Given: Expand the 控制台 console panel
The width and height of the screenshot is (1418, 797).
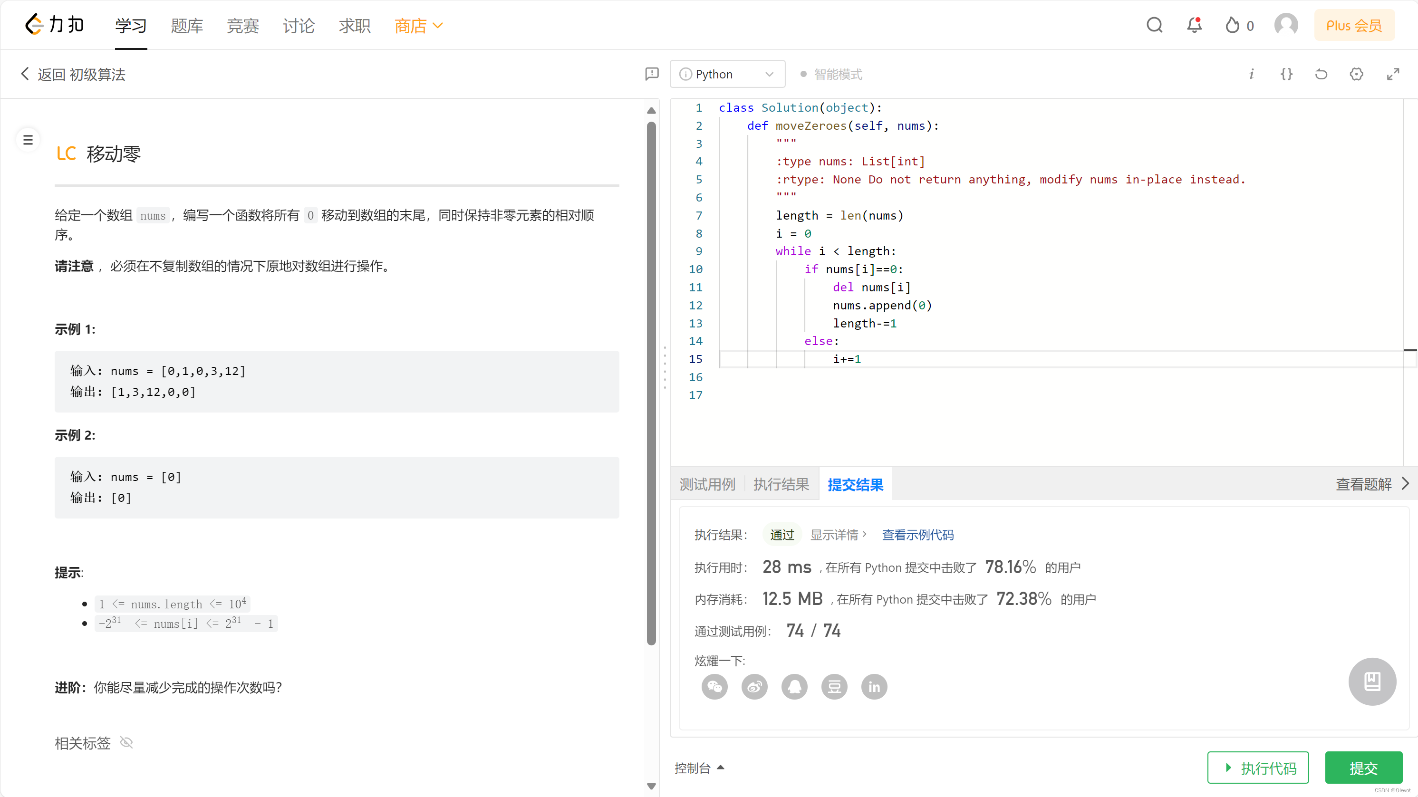Looking at the screenshot, I should [699, 768].
